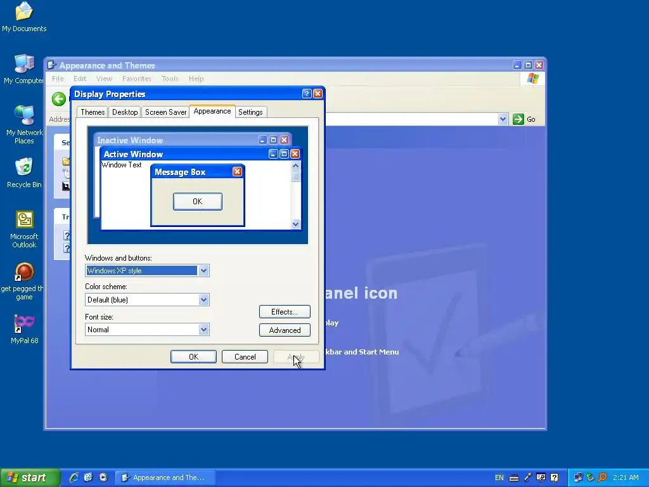The height and width of the screenshot is (487, 649).
Task: Select the Appearance tab
Action: tap(212, 111)
